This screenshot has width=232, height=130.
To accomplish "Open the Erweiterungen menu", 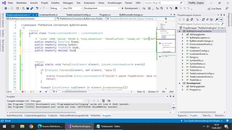I will click(x=115, y=3).
